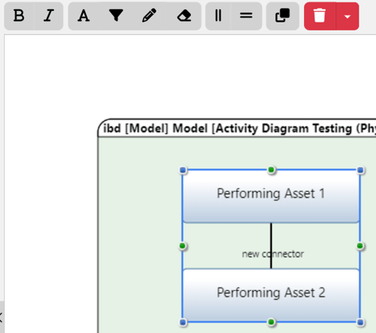376x333 pixels.
Task: Select the eraser clear-formatting tool
Action: tap(184, 16)
